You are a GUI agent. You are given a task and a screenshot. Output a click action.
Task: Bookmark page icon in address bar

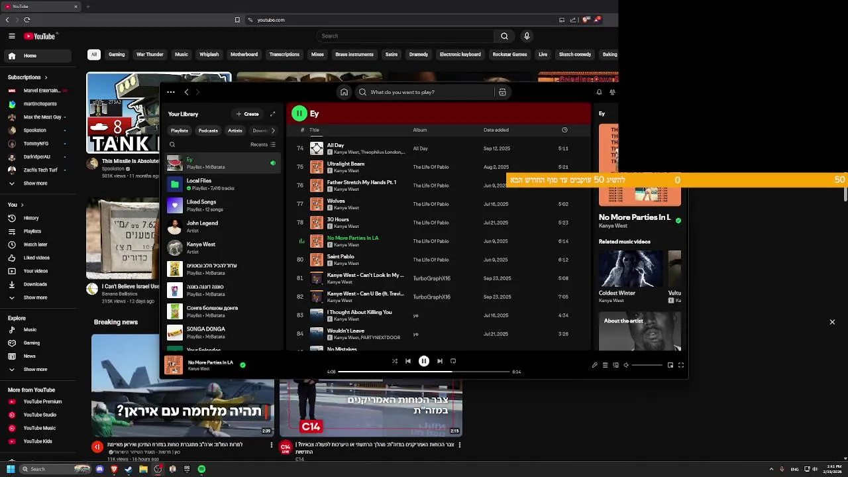[x=237, y=20]
